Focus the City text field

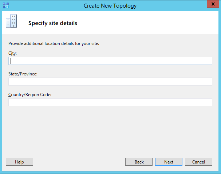click(110, 61)
